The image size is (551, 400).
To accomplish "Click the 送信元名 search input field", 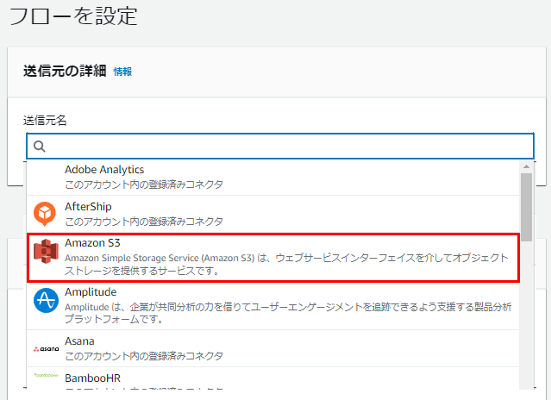I will pos(280,146).
